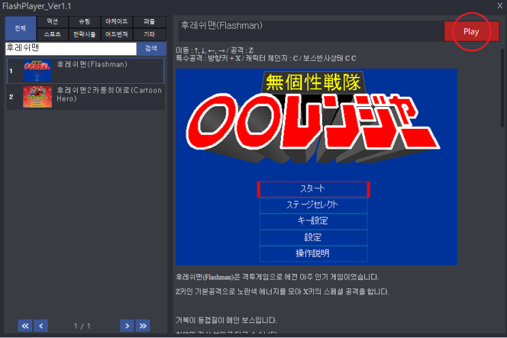The height and width of the screenshot is (338, 507).
Task: Click the 검색 search button
Action: 151,48
